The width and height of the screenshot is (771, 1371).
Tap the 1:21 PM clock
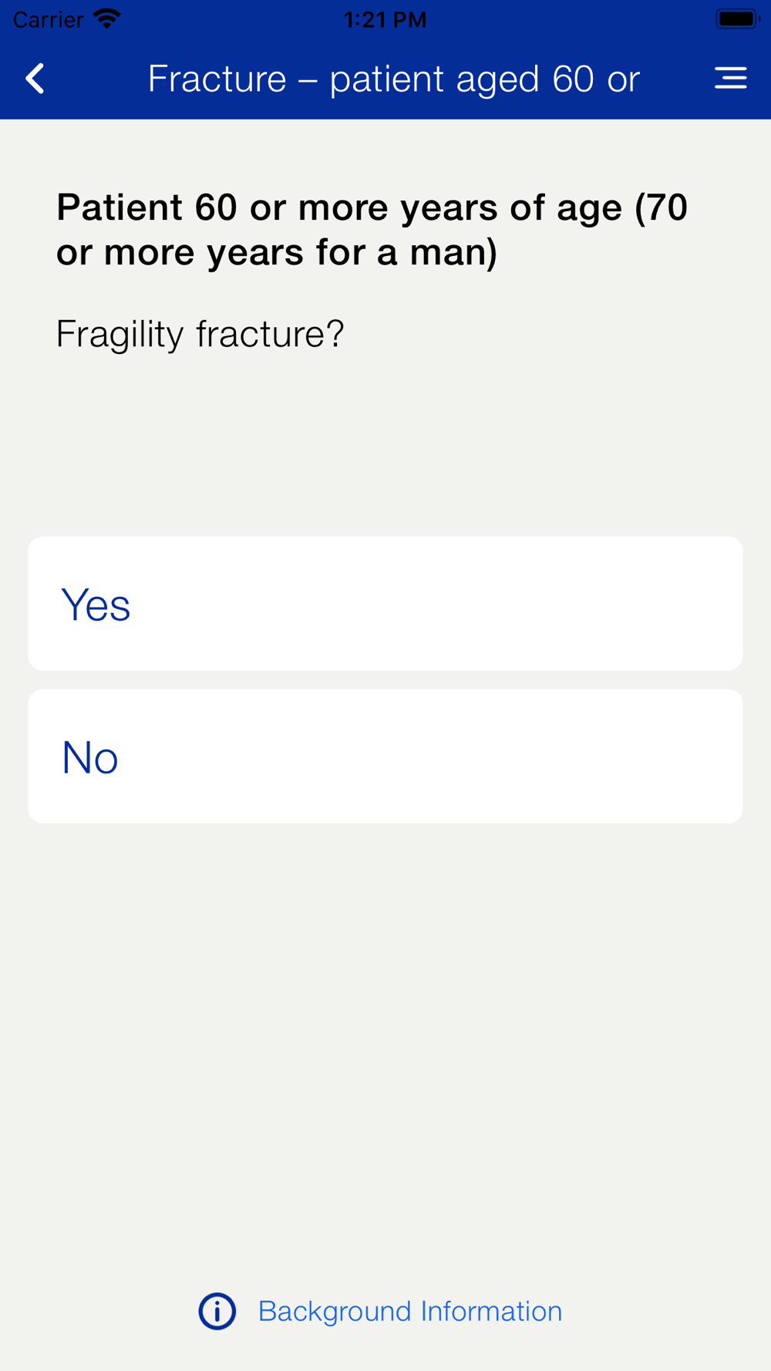click(x=385, y=19)
